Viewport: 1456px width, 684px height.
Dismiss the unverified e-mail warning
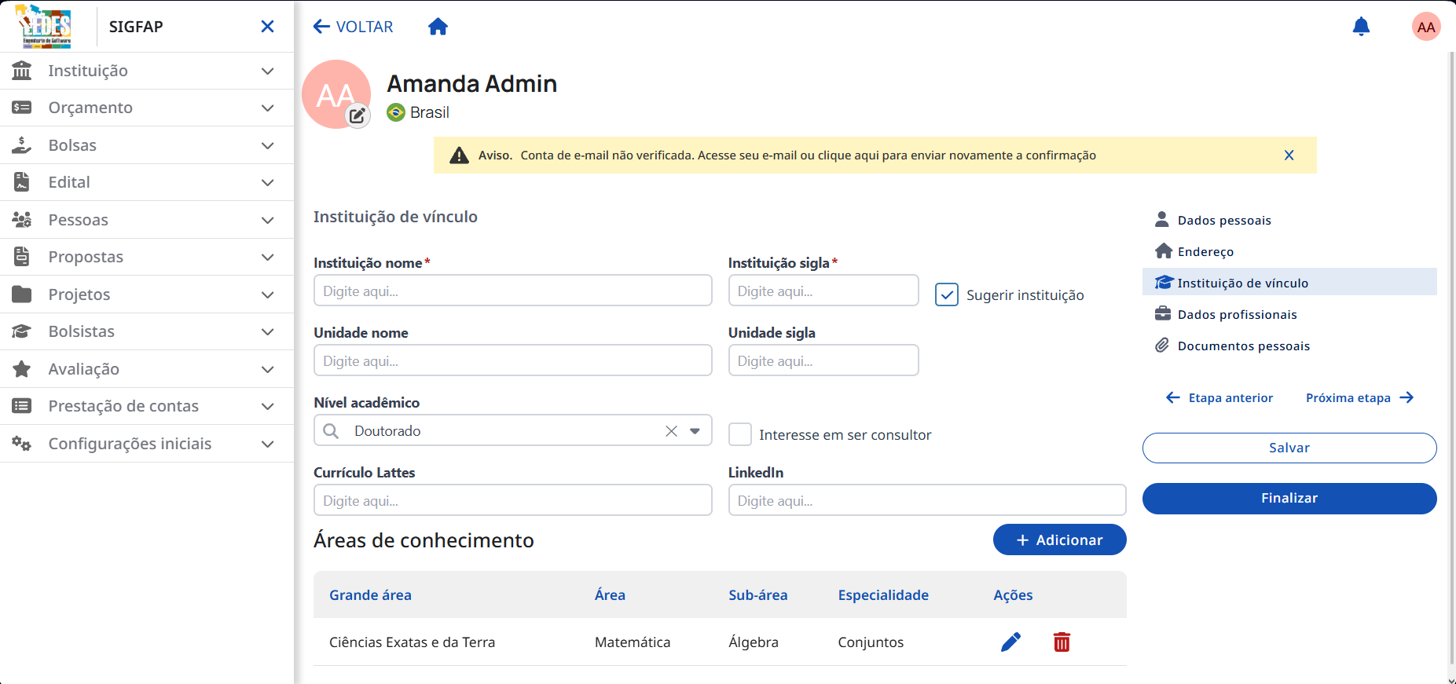tap(1289, 155)
